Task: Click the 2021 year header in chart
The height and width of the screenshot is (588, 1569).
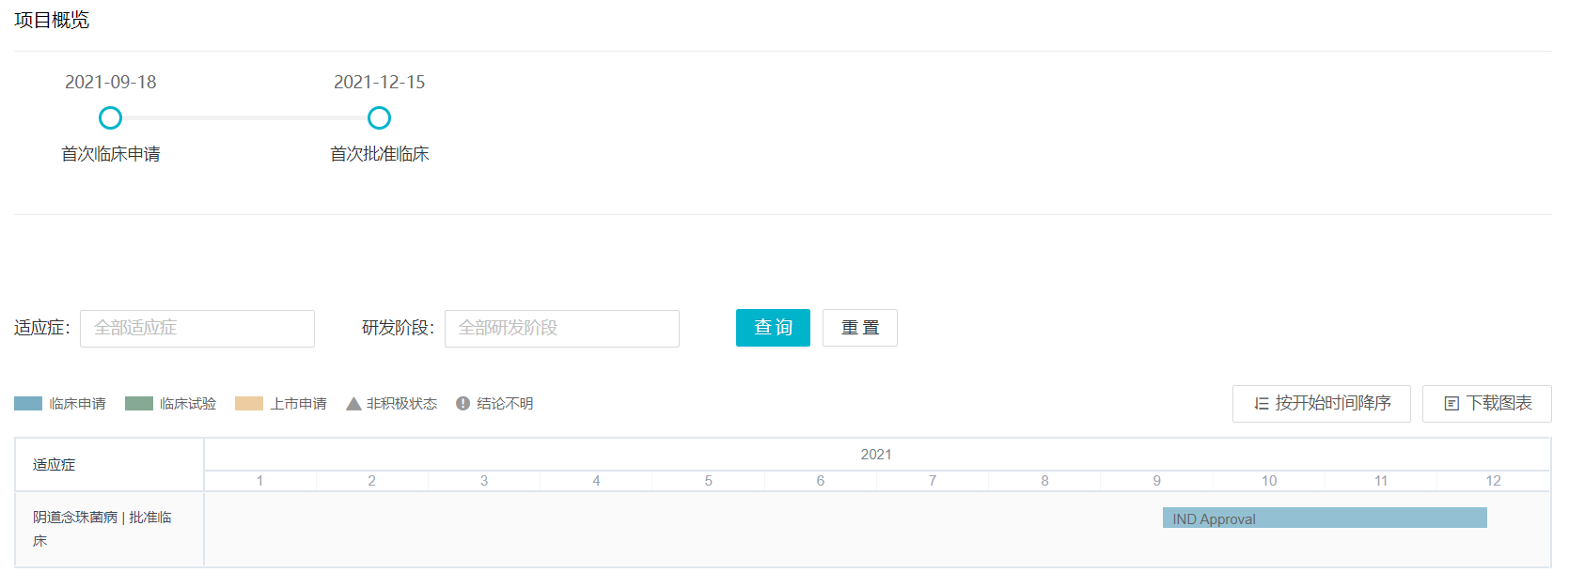Action: (x=876, y=455)
